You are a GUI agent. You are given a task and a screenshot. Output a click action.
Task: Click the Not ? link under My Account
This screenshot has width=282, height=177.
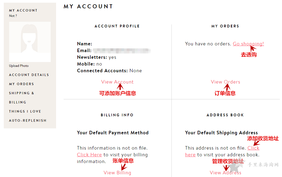pos(13,16)
